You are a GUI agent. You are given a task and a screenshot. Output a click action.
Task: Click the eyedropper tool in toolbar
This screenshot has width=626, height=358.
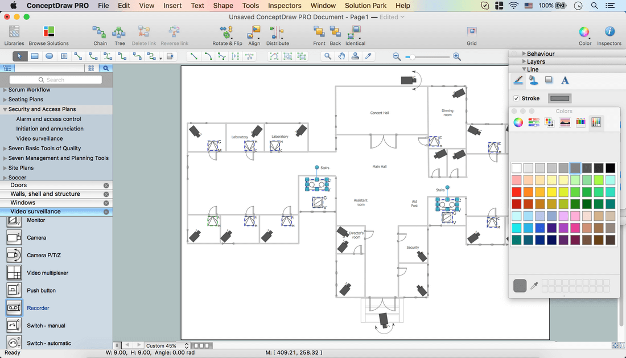pyautogui.click(x=369, y=56)
